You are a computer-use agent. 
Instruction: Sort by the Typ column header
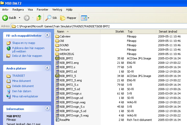(x=141, y=32)
